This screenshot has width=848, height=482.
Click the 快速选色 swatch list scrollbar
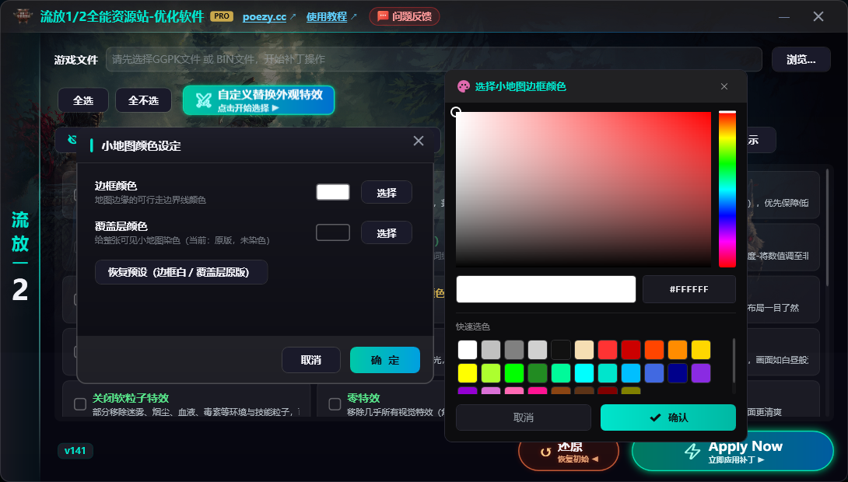click(x=734, y=361)
